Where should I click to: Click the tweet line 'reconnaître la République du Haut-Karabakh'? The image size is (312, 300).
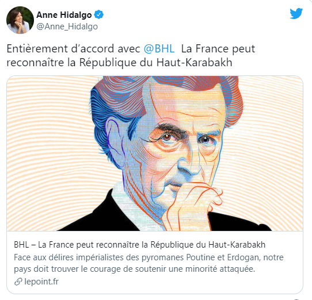point(119,63)
